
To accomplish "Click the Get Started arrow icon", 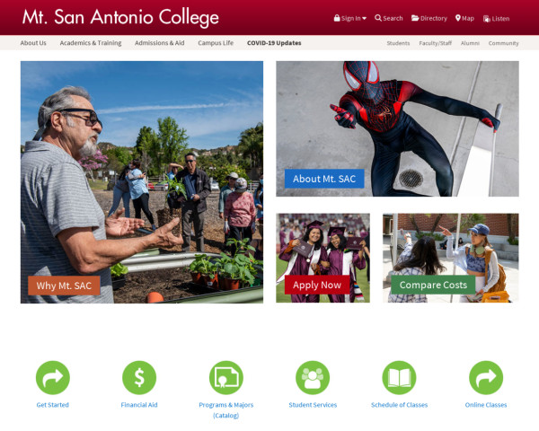I will click(x=53, y=377).
